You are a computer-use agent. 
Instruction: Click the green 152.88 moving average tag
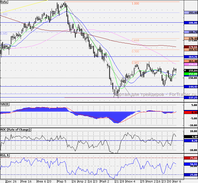(x=191, y=74)
